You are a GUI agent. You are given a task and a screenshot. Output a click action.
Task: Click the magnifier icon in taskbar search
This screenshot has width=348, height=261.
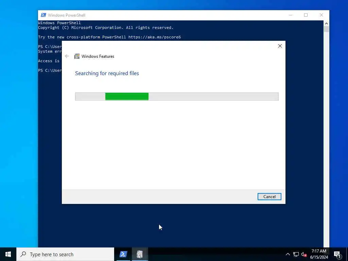click(x=23, y=254)
